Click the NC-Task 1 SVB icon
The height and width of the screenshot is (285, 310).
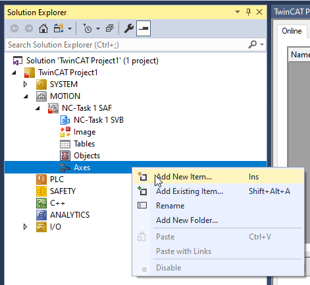(65, 120)
